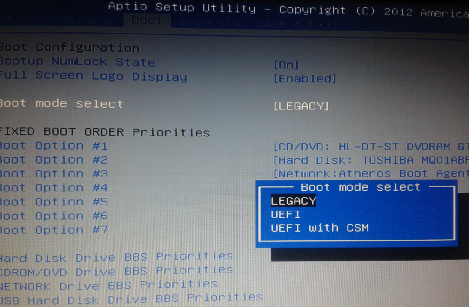Select the Boot Option #4 row

pos(54,188)
